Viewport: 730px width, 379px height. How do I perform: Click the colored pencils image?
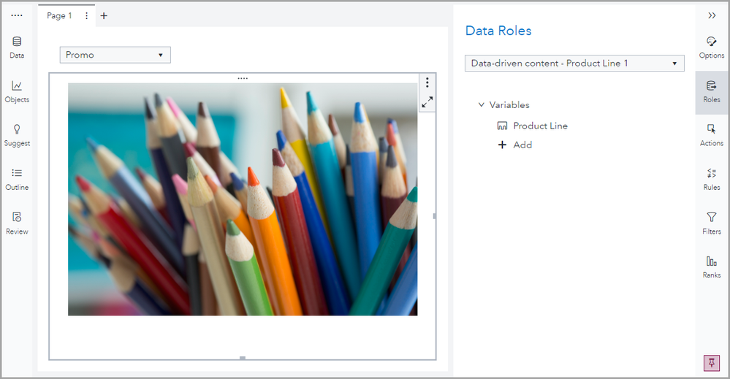pyautogui.click(x=243, y=199)
